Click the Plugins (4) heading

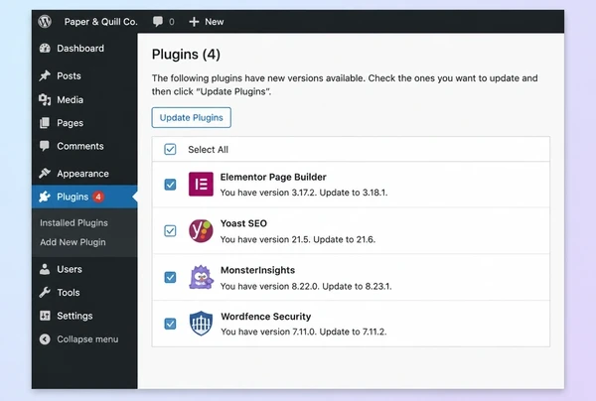pos(186,55)
